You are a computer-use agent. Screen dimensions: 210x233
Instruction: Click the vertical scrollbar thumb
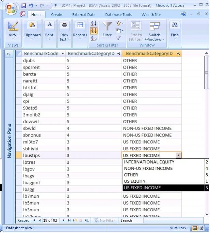tap(207, 73)
